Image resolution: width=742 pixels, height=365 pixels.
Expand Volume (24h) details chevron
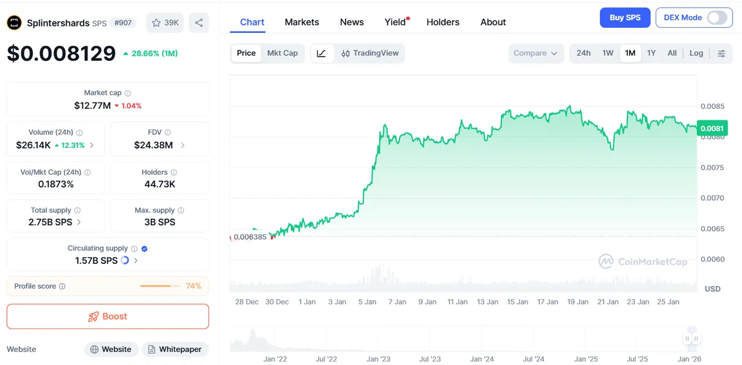(x=92, y=145)
